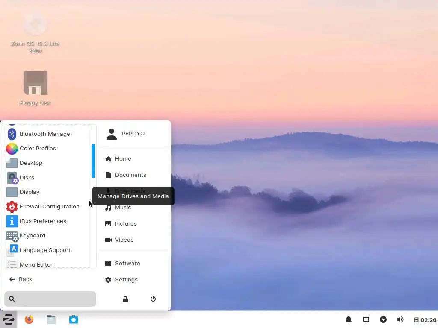This screenshot has height=328, width=438.
Task: Lock the screen with padlock icon
Action: pos(125,299)
